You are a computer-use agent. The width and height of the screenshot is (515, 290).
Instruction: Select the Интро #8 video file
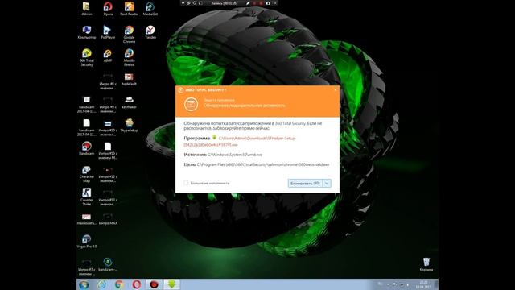point(108,81)
